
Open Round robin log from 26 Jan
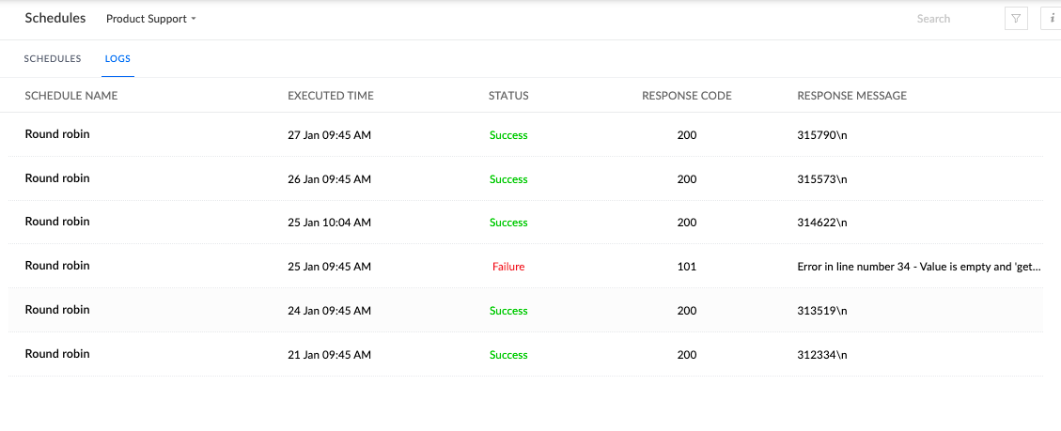coord(57,178)
